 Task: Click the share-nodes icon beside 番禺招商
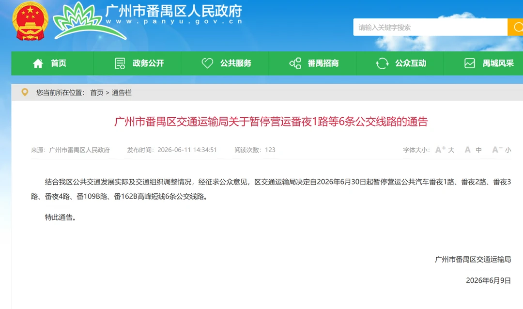[x=295, y=63]
